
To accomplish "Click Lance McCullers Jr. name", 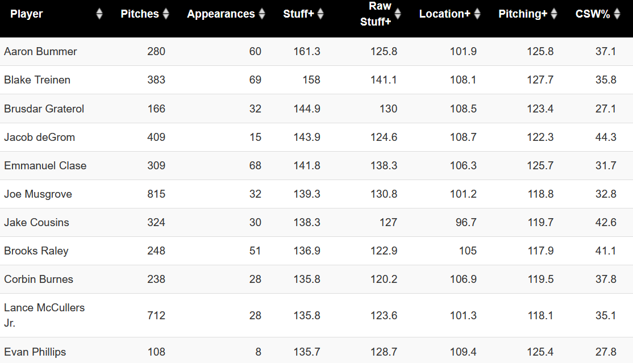I will coord(44,315).
